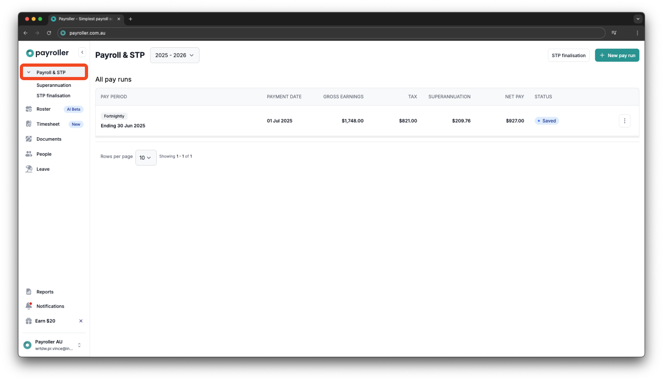Click the People icon
663x381 pixels.
coord(29,154)
